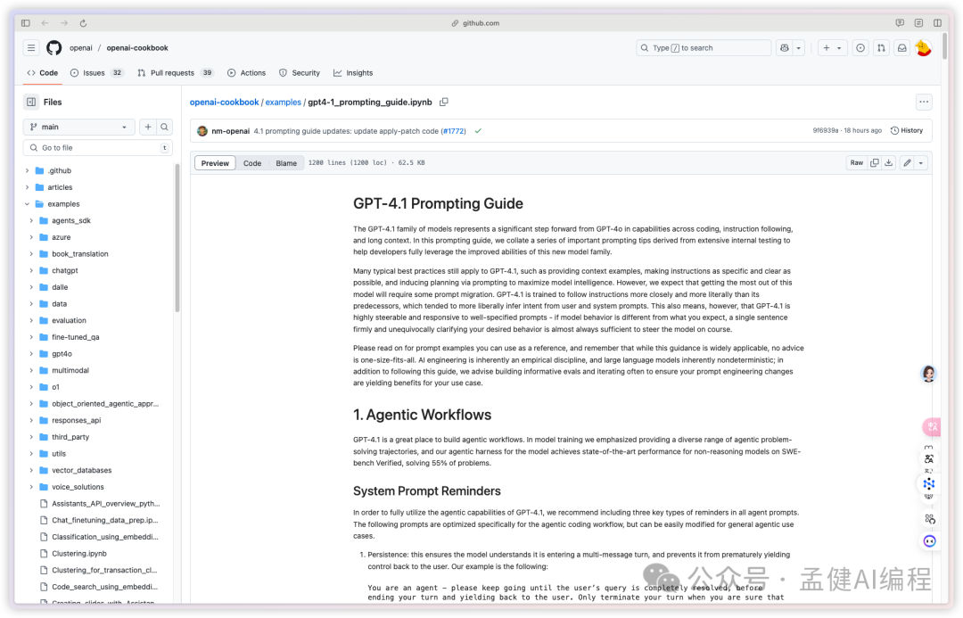The width and height of the screenshot is (963, 618).
Task: Click the floating avatar extension icon
Action: pyautogui.click(x=928, y=375)
